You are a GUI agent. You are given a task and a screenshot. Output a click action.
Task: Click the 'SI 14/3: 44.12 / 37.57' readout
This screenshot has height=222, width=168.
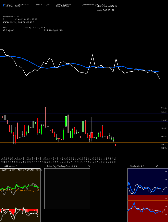coord(26,20)
